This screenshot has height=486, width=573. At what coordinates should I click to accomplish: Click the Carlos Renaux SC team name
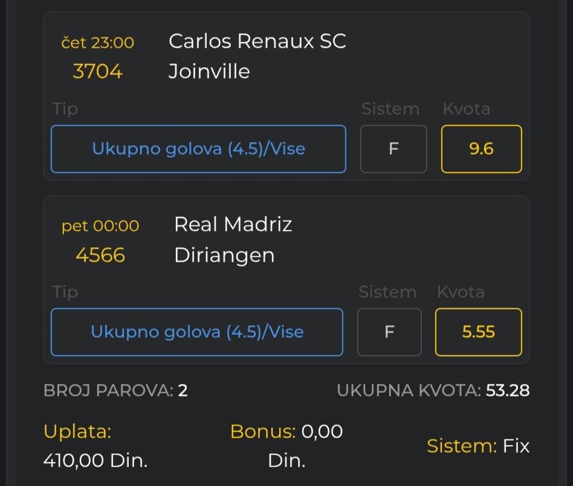coord(257,41)
